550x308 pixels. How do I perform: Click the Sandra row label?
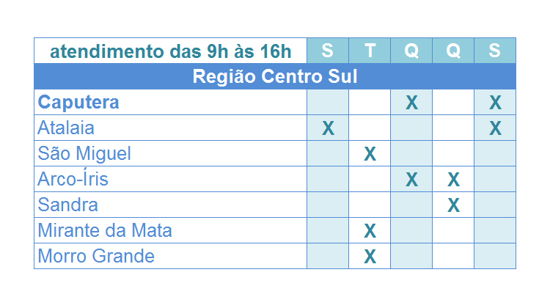coord(67,205)
